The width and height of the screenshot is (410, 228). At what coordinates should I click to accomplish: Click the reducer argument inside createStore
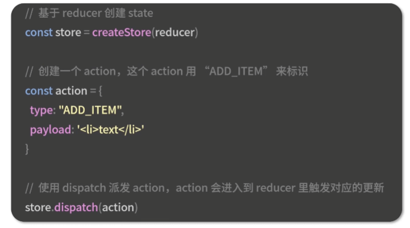(x=175, y=32)
